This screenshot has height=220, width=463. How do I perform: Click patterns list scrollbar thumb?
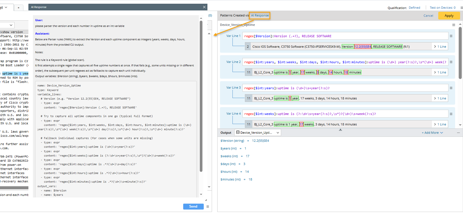(x=460, y=52)
